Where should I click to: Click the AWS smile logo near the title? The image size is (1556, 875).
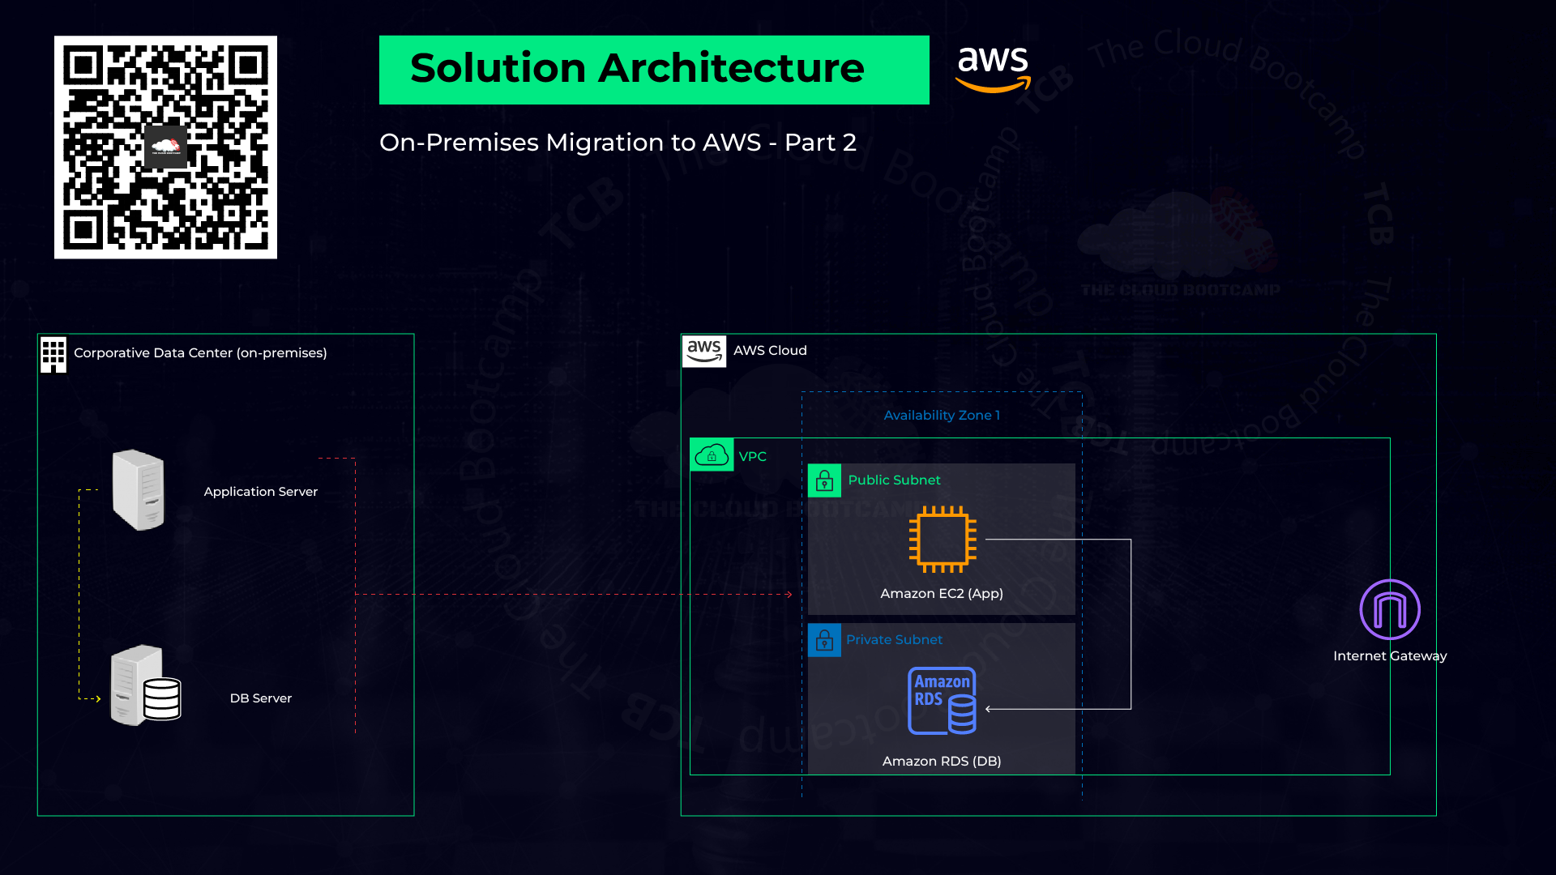[x=992, y=69]
